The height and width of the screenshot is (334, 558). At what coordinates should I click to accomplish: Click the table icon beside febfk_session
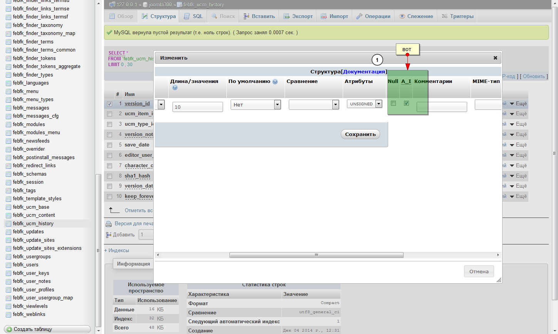pos(8,182)
